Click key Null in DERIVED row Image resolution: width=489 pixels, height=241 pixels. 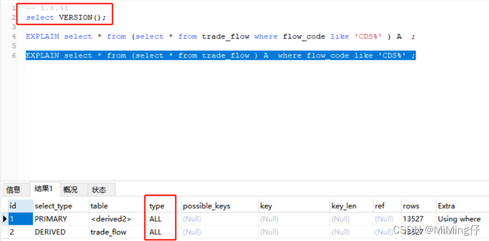click(x=294, y=232)
